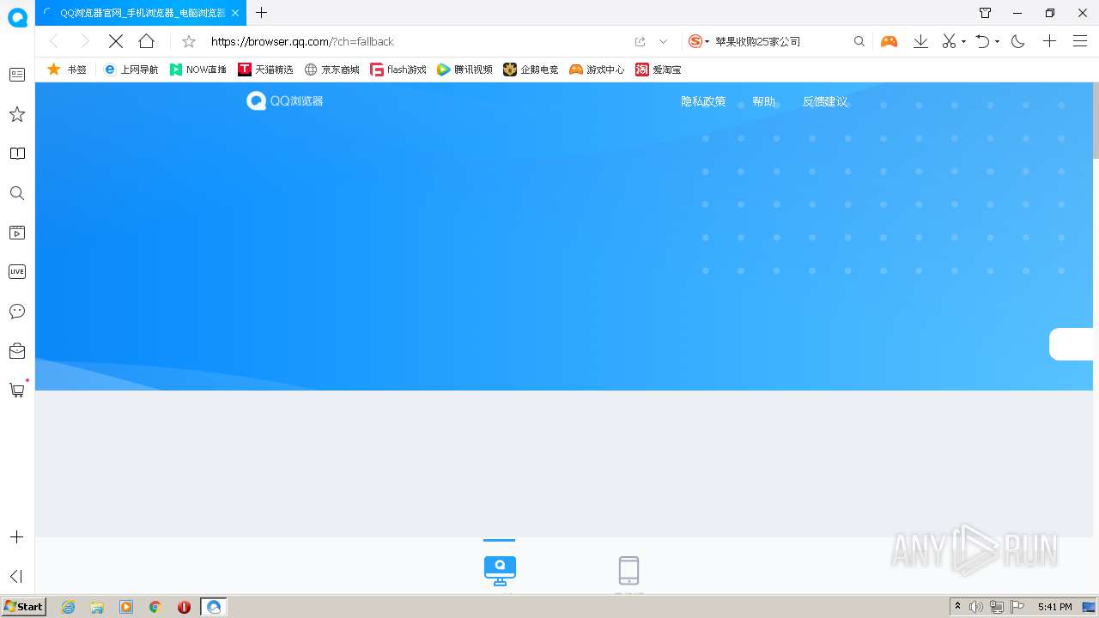The height and width of the screenshot is (618, 1099).
Task: Open Internet Explorer from taskbar
Action: [x=69, y=607]
